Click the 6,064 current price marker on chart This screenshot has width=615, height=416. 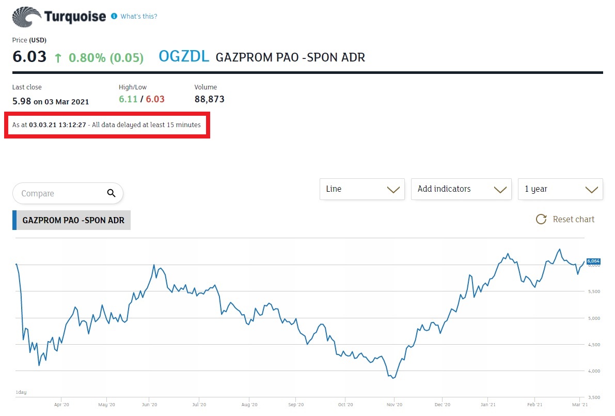[x=593, y=261]
